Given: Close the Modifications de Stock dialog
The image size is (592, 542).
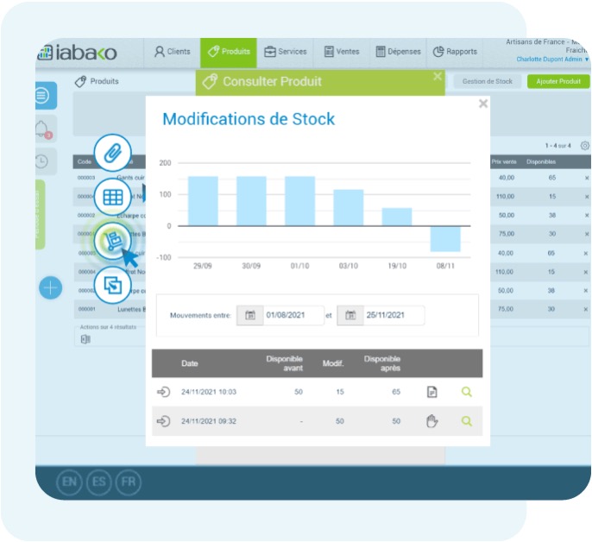Looking at the screenshot, I should point(483,104).
